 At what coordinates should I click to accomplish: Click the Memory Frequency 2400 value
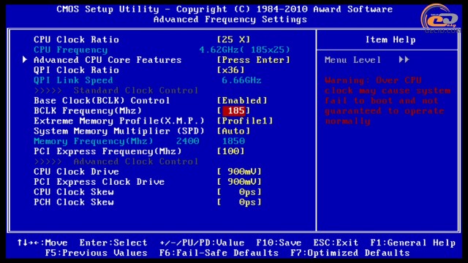187,141
